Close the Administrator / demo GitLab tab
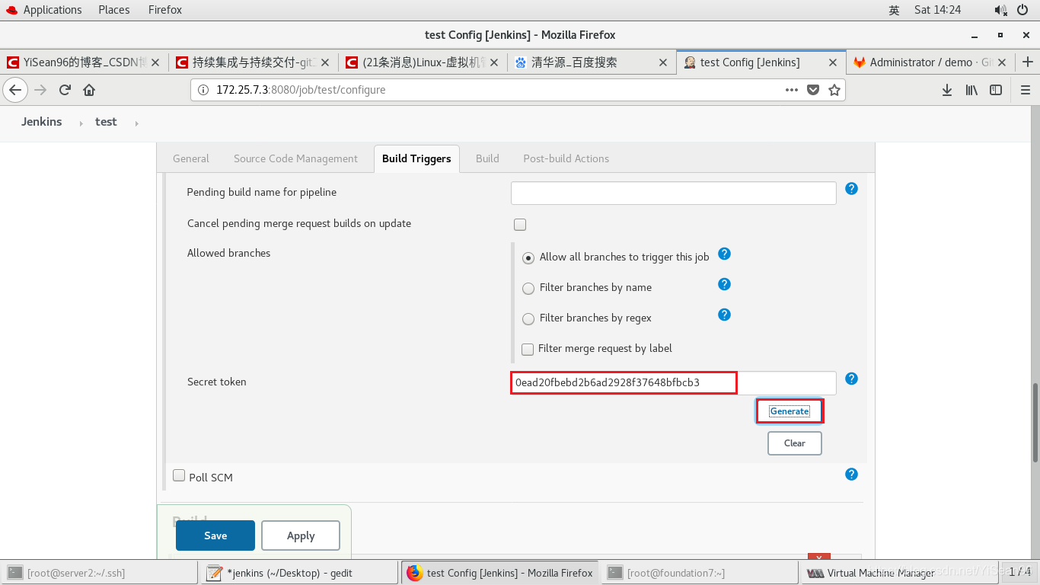The image size is (1040, 585). (1002, 62)
